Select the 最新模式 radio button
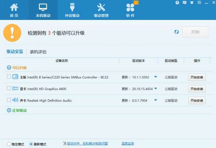216x148 pixels. [x=31, y=144]
